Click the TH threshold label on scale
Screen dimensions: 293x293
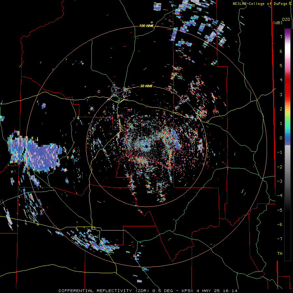pos(280,254)
